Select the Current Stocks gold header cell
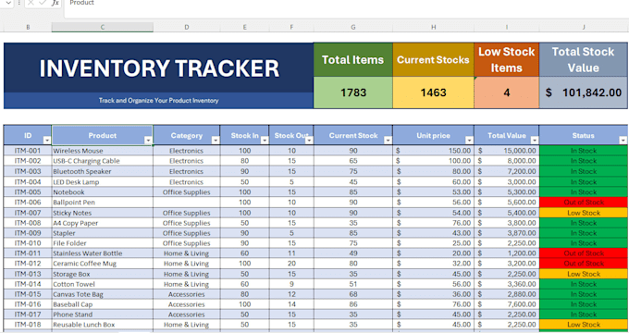 tap(433, 60)
